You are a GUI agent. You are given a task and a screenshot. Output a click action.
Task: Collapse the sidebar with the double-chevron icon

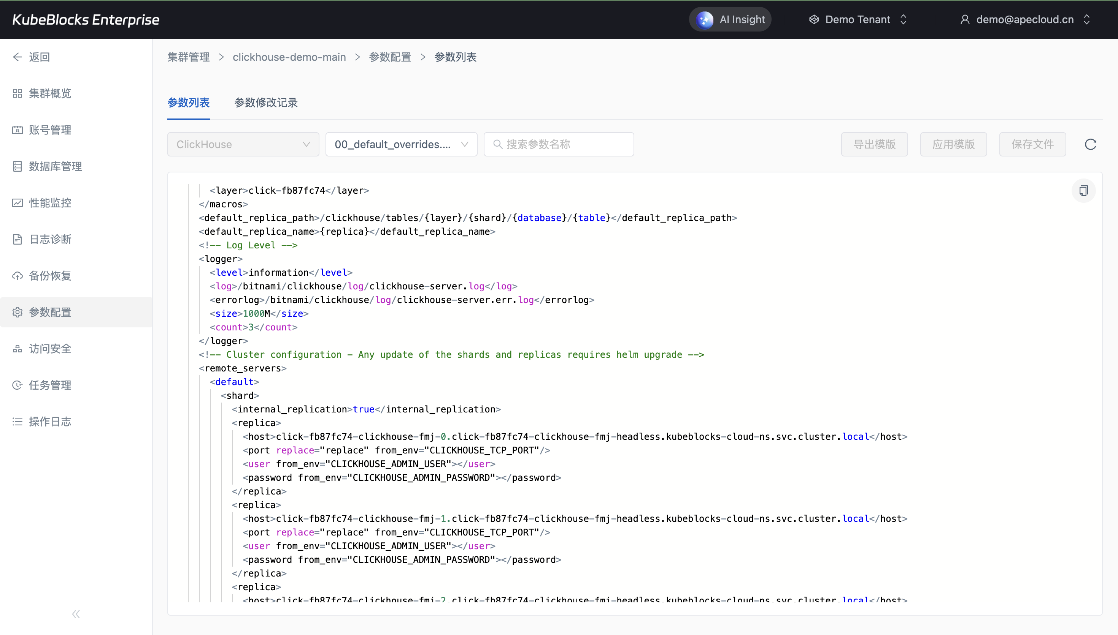point(76,614)
